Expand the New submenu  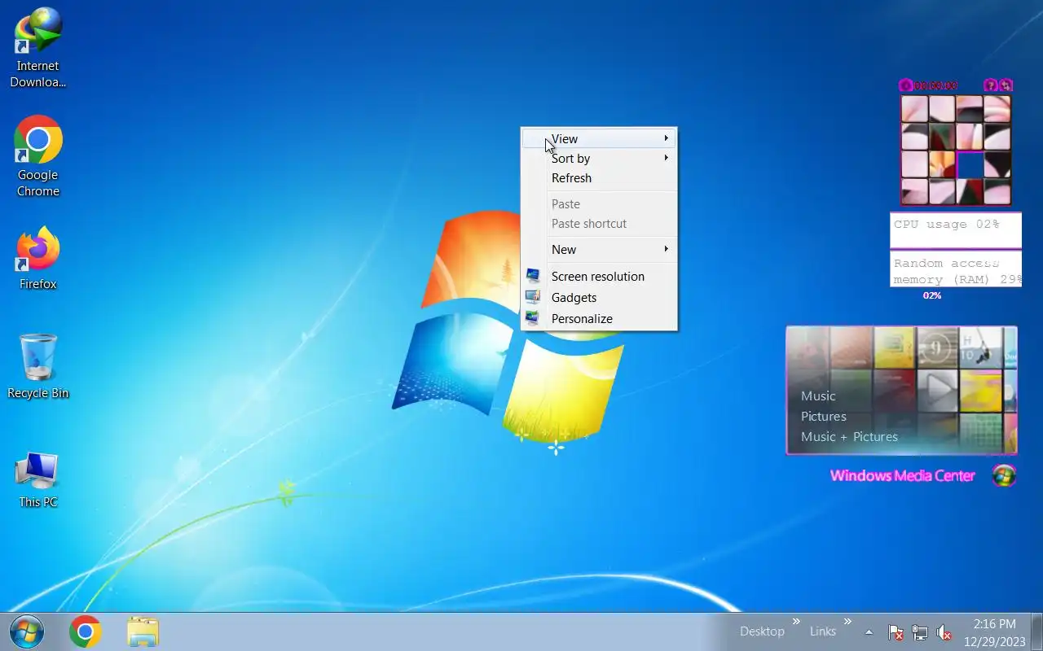(599, 249)
